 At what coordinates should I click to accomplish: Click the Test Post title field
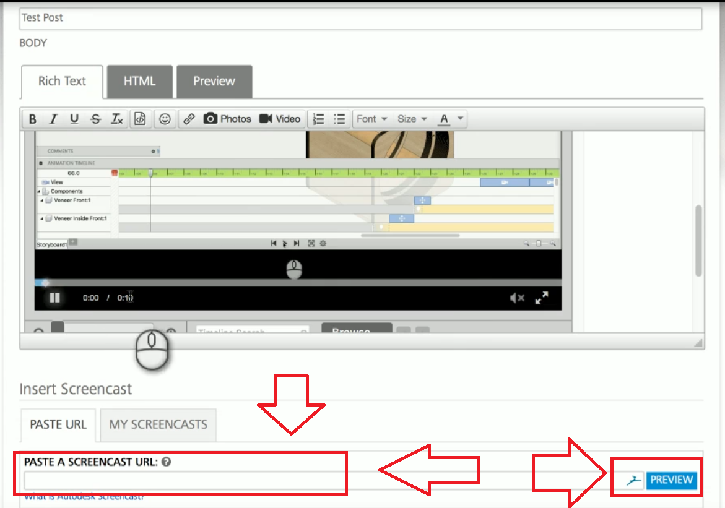361,18
